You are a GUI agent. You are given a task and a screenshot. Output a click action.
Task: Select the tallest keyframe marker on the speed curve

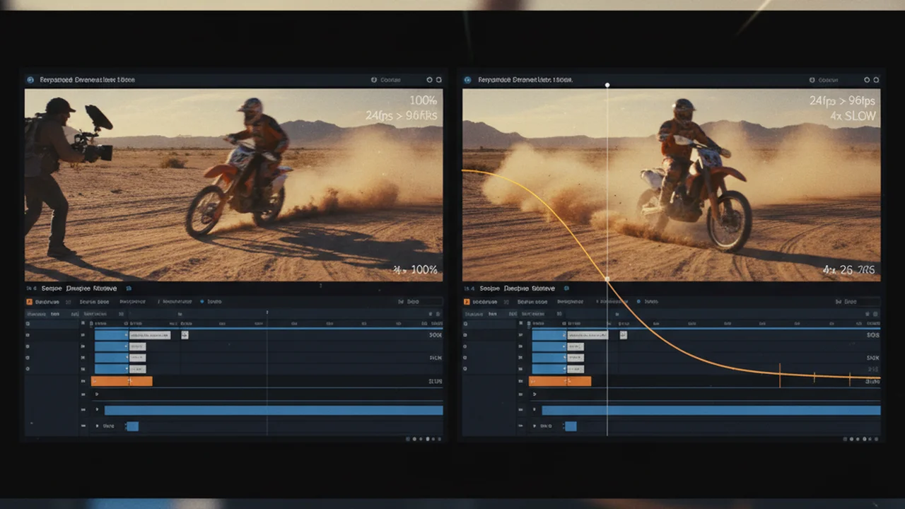(780, 375)
